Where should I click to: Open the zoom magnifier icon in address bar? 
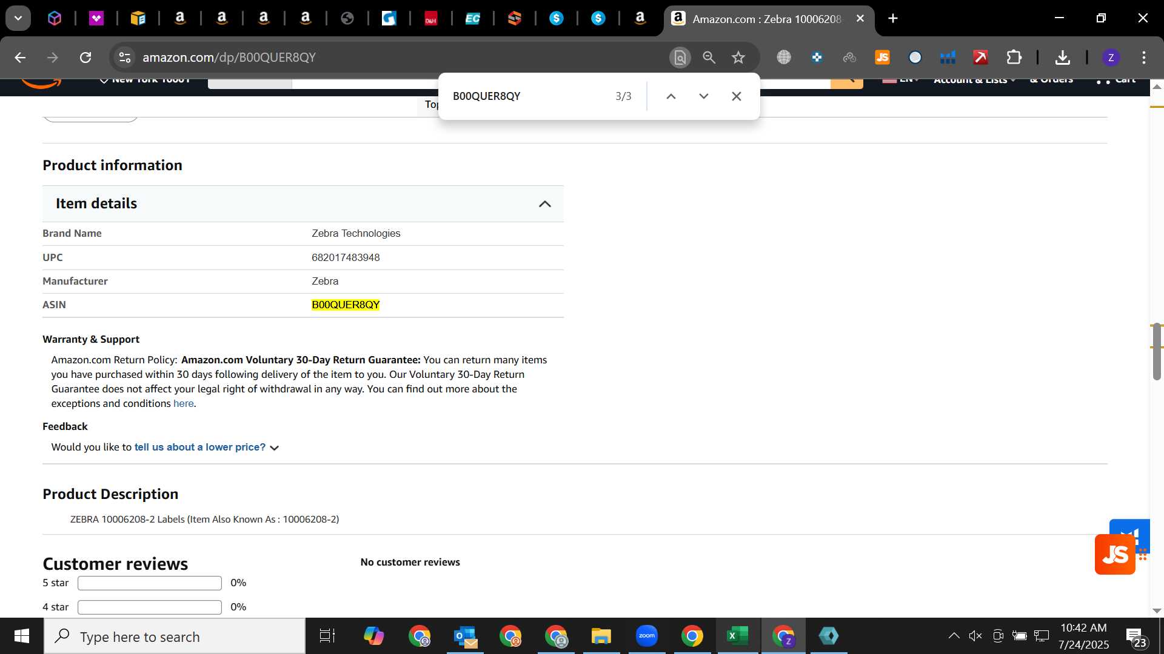coord(709,58)
